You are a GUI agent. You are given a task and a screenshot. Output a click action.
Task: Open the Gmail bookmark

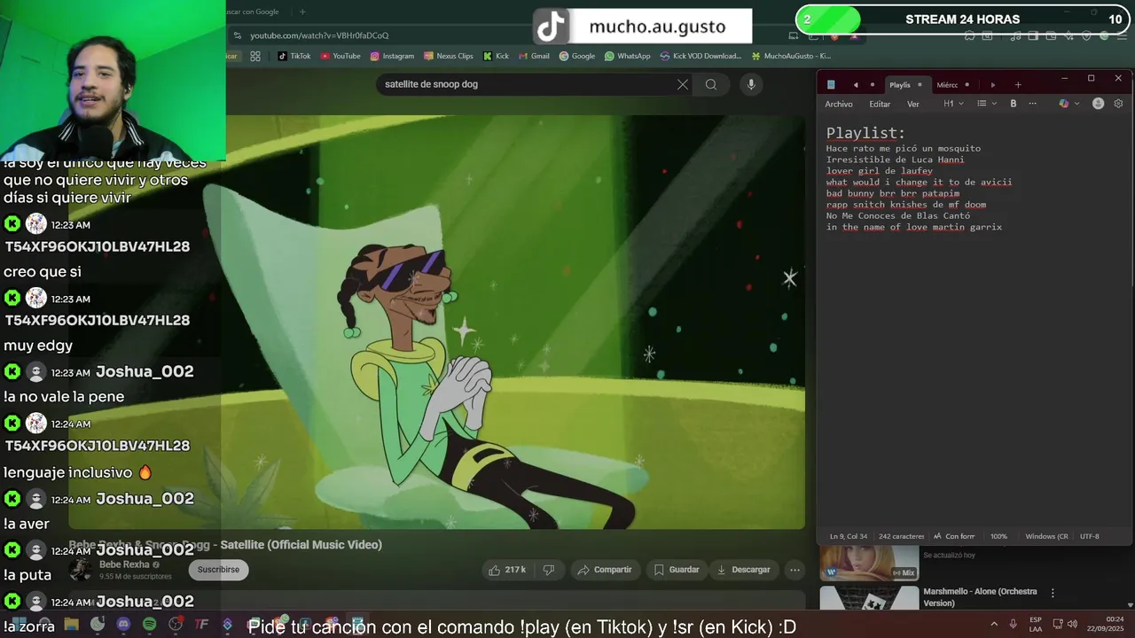(534, 56)
